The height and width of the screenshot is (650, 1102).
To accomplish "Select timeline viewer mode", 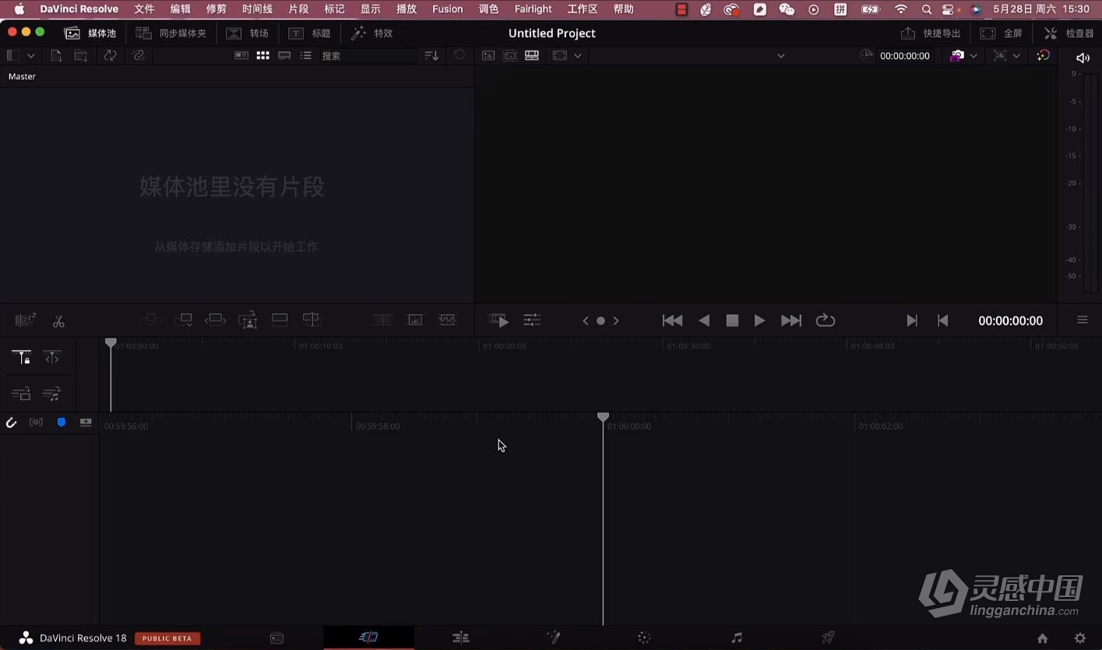I will [x=532, y=55].
